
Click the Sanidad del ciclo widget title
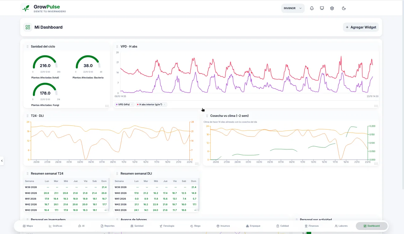point(43,47)
